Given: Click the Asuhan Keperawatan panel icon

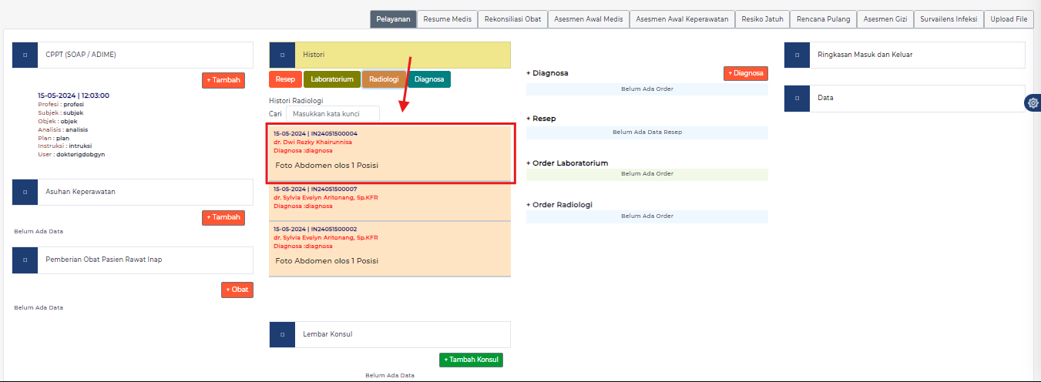Looking at the screenshot, I should click(25, 192).
